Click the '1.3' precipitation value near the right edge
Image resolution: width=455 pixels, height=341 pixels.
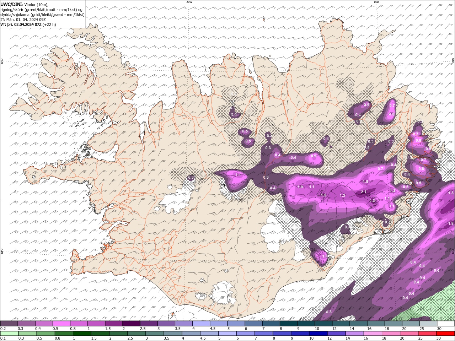point(451,193)
